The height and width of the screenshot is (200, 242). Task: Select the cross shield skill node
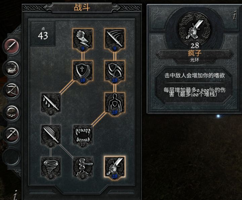(83, 71)
